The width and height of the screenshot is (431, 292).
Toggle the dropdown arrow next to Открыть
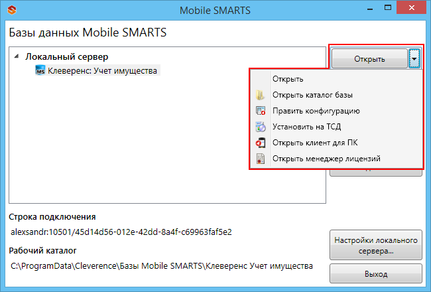point(414,58)
